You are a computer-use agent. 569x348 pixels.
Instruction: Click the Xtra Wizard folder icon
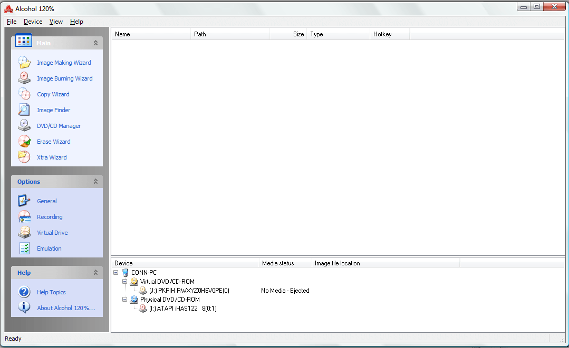coord(24,157)
